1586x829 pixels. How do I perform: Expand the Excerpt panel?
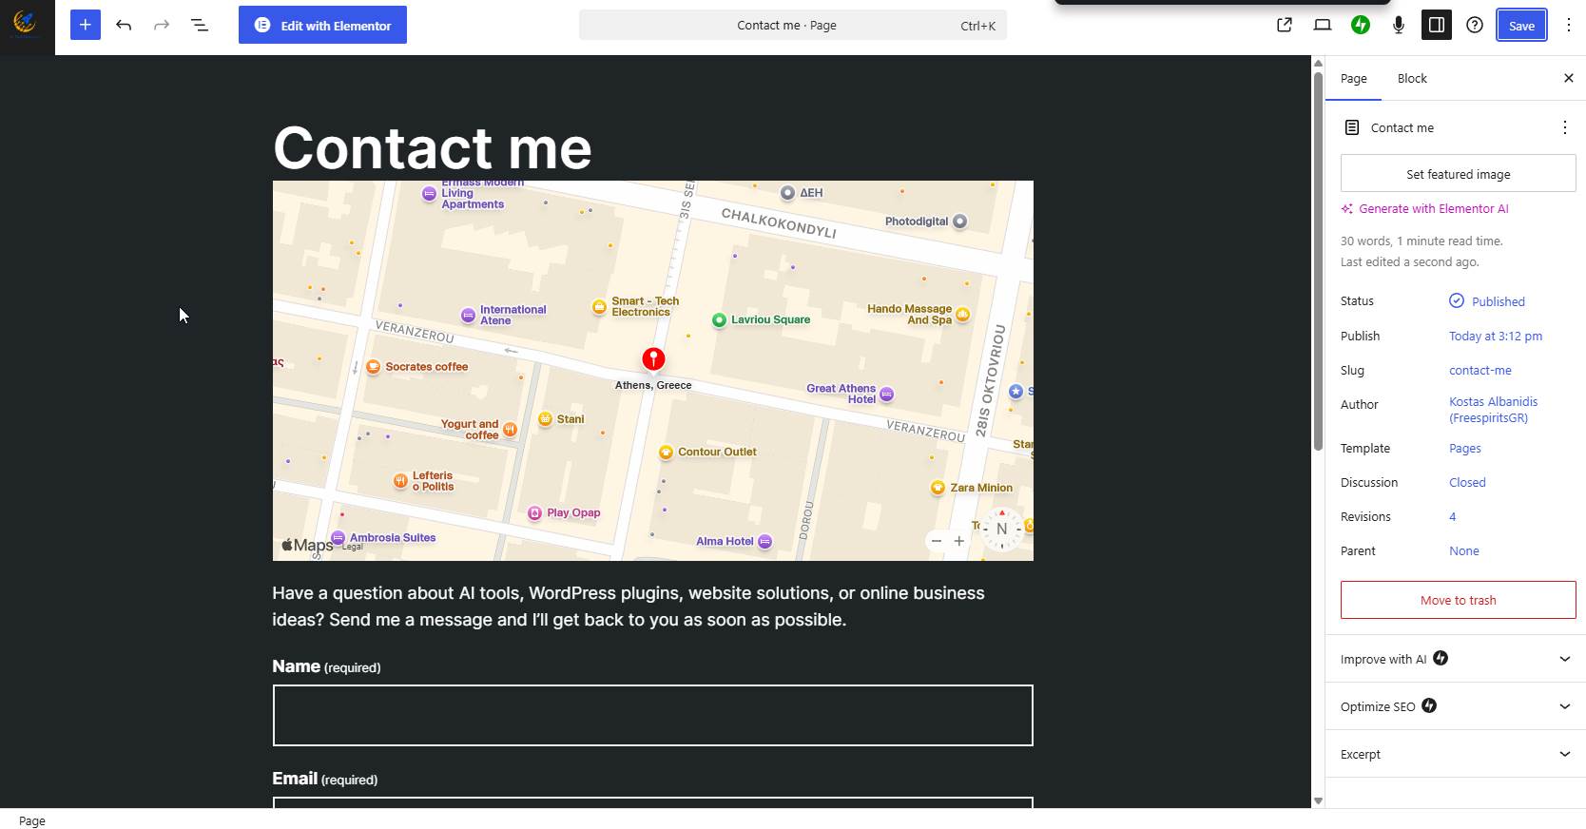point(1456,754)
